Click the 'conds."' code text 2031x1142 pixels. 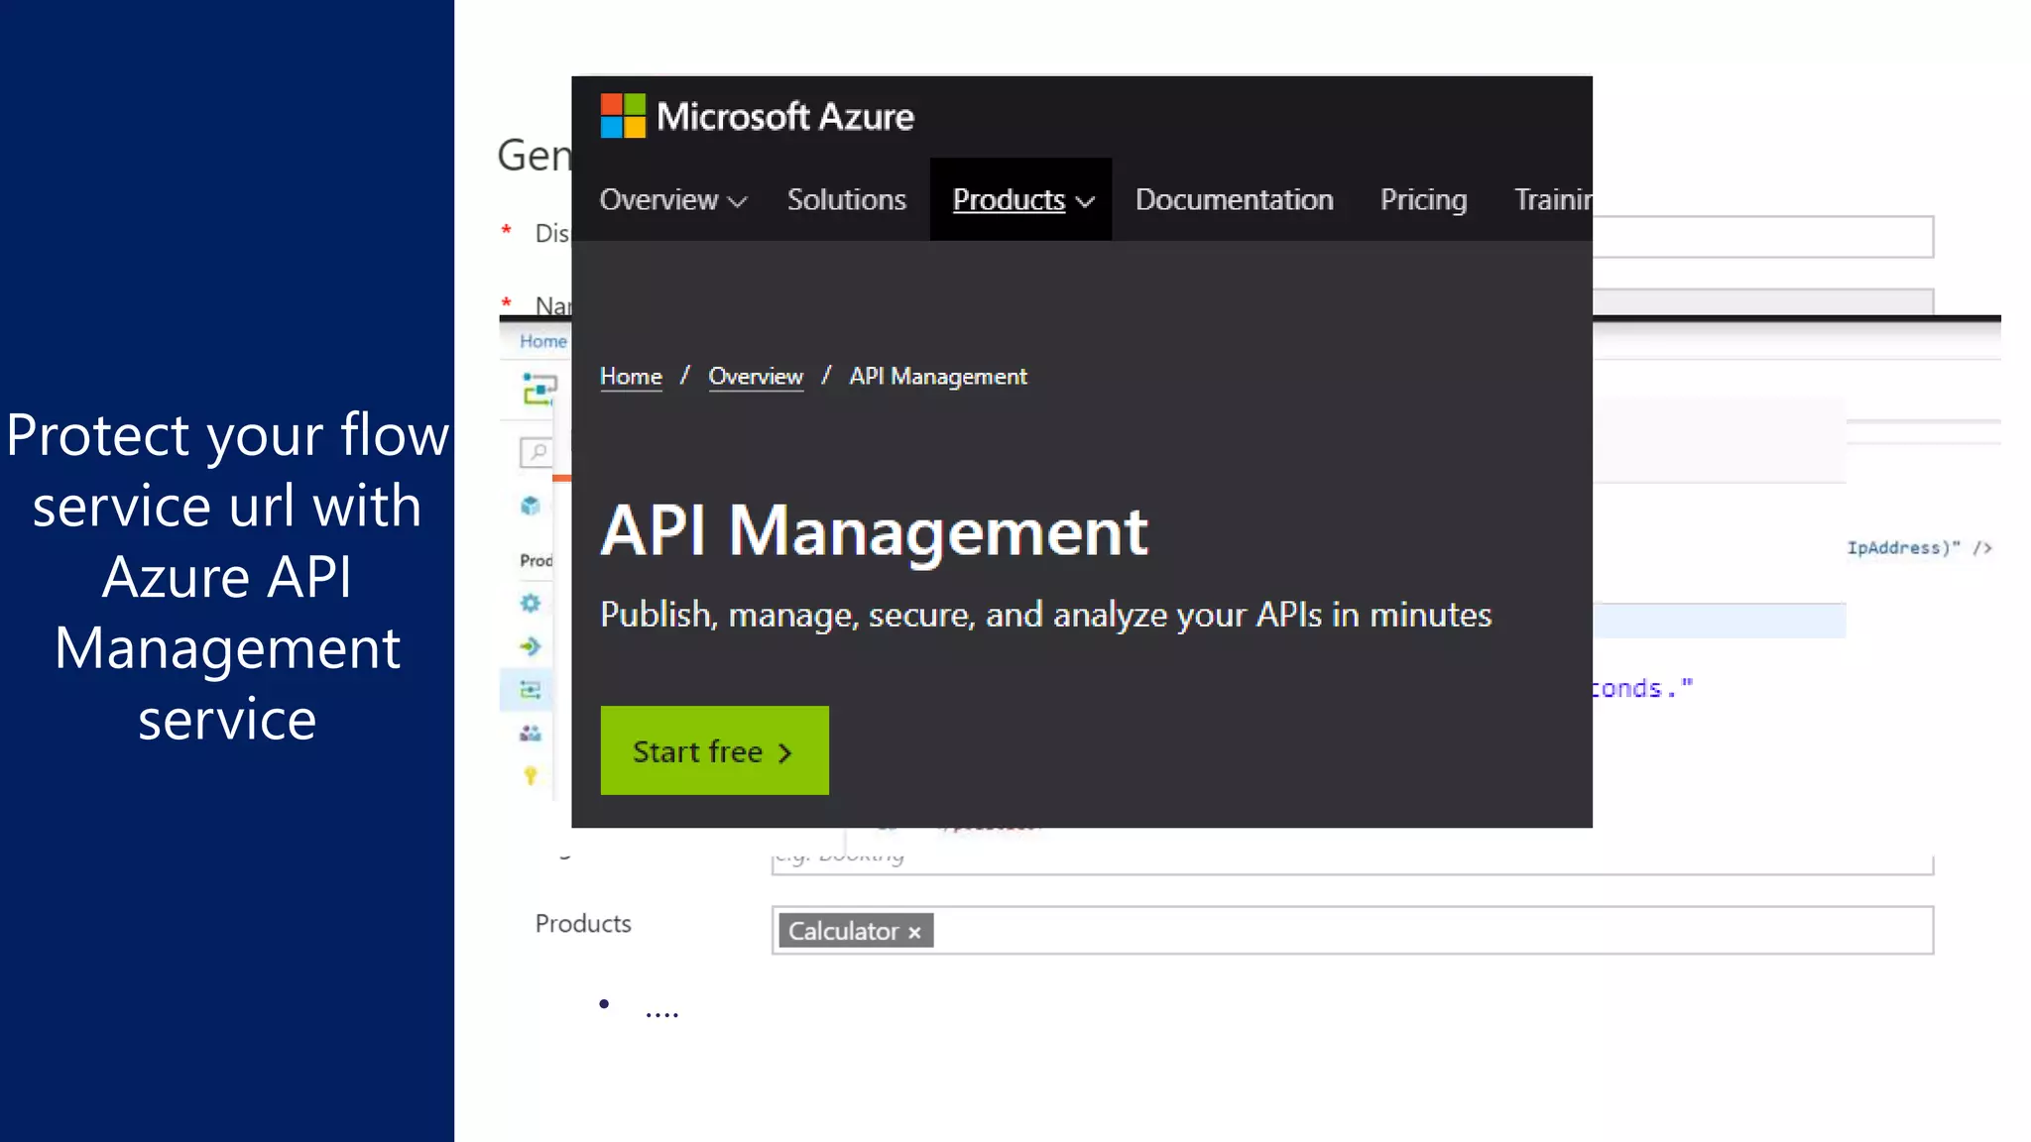1642,688
